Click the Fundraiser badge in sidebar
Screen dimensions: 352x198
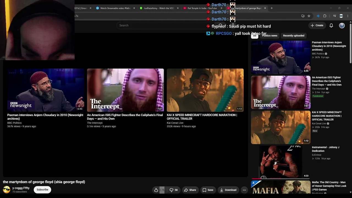(x=318, y=96)
